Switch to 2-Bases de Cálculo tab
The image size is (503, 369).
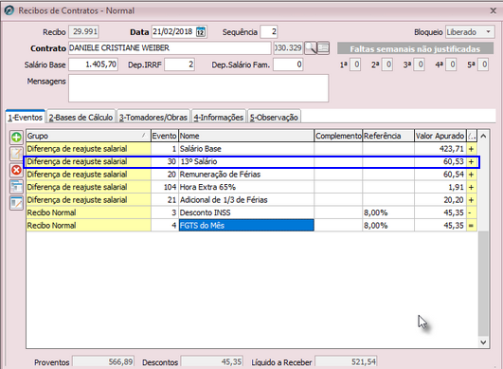pos(81,118)
